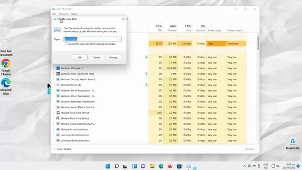Sort by the Network column header

[199, 28]
